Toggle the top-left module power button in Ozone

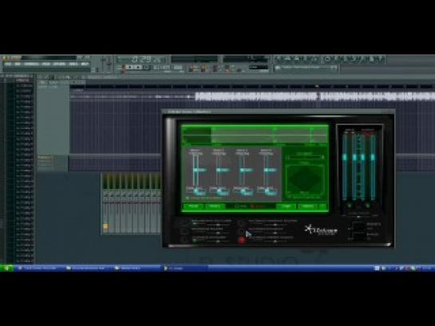(184, 223)
